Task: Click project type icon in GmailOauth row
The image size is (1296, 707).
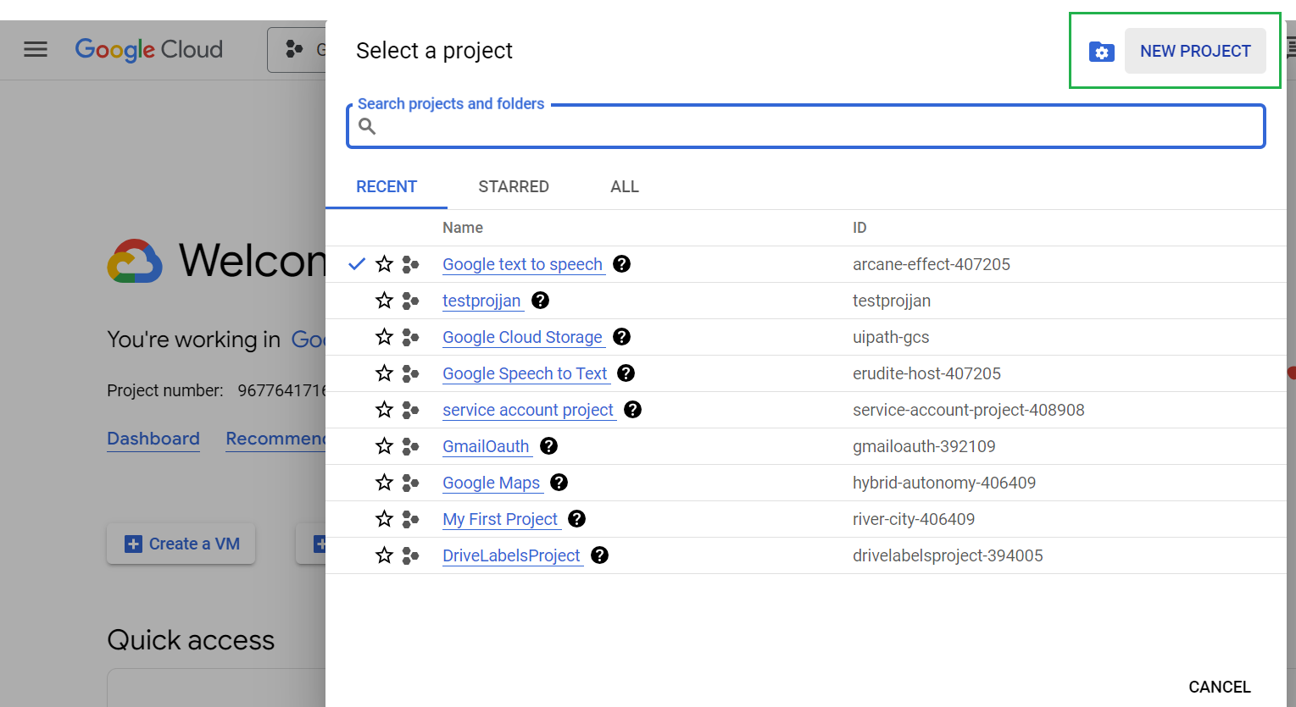Action: pos(410,446)
